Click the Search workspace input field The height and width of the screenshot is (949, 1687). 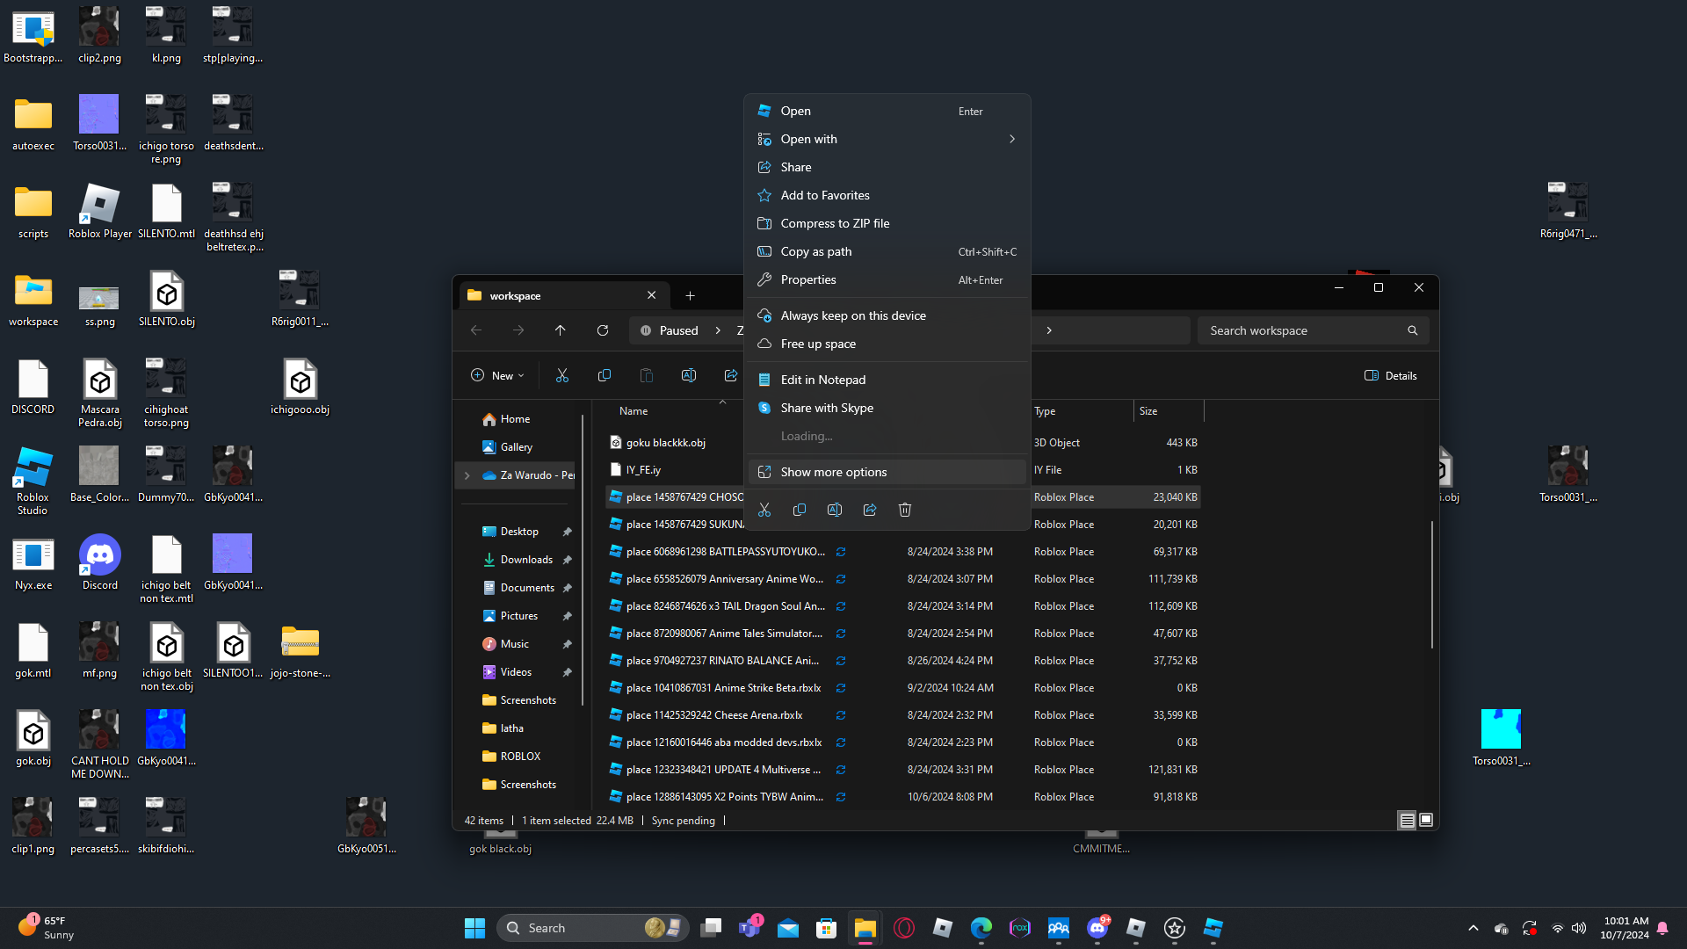[1302, 330]
